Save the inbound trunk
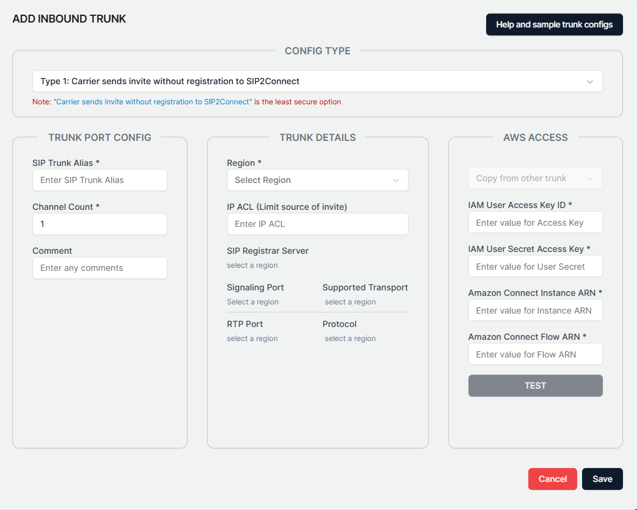The height and width of the screenshot is (510, 637). pos(602,479)
